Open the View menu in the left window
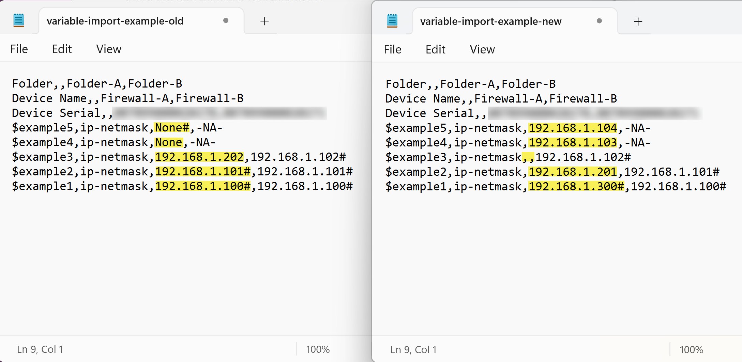The width and height of the screenshot is (742, 362). coord(109,49)
